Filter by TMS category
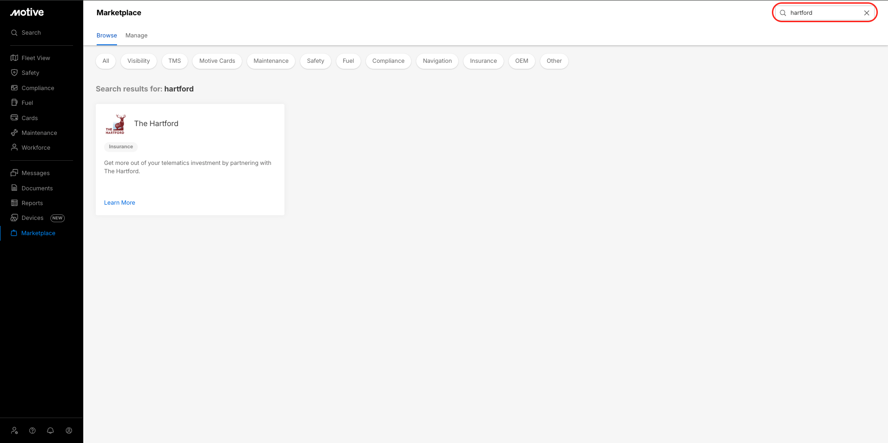This screenshot has width=888, height=443. pos(175,61)
